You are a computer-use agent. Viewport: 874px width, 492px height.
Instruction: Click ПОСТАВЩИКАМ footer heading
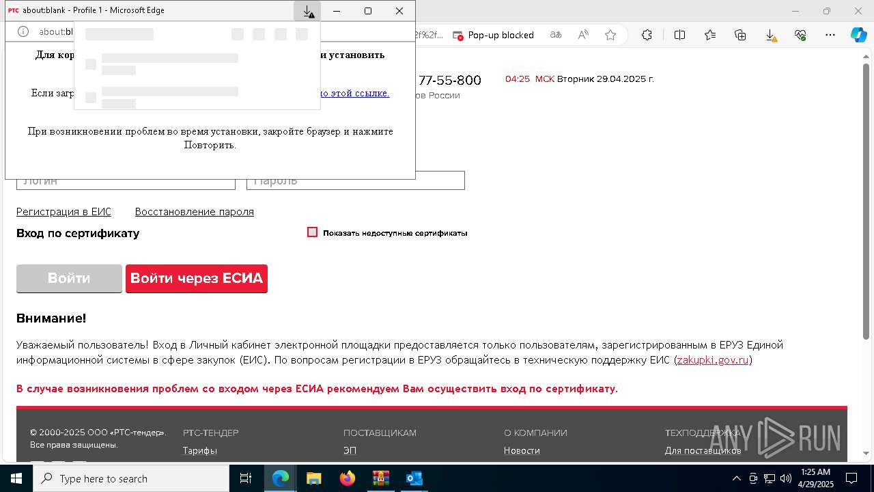[380, 433]
